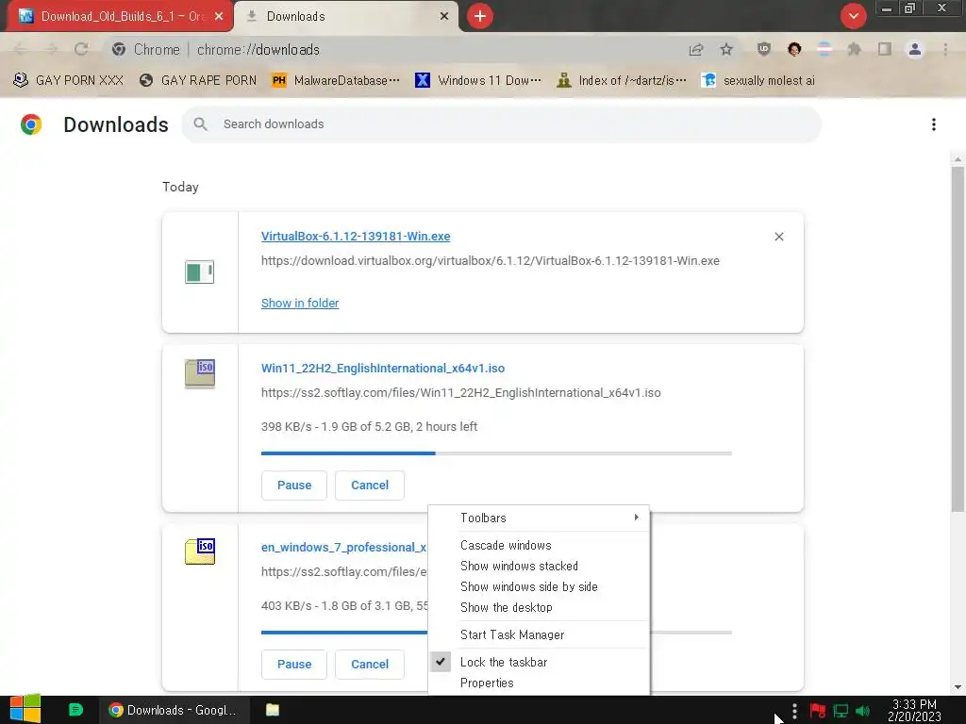Click Show in folder for VirtualBox
This screenshot has height=724, width=966.
click(x=300, y=303)
